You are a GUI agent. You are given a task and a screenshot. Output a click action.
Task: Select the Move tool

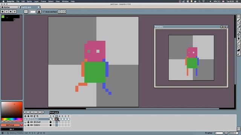click(x=238, y=35)
